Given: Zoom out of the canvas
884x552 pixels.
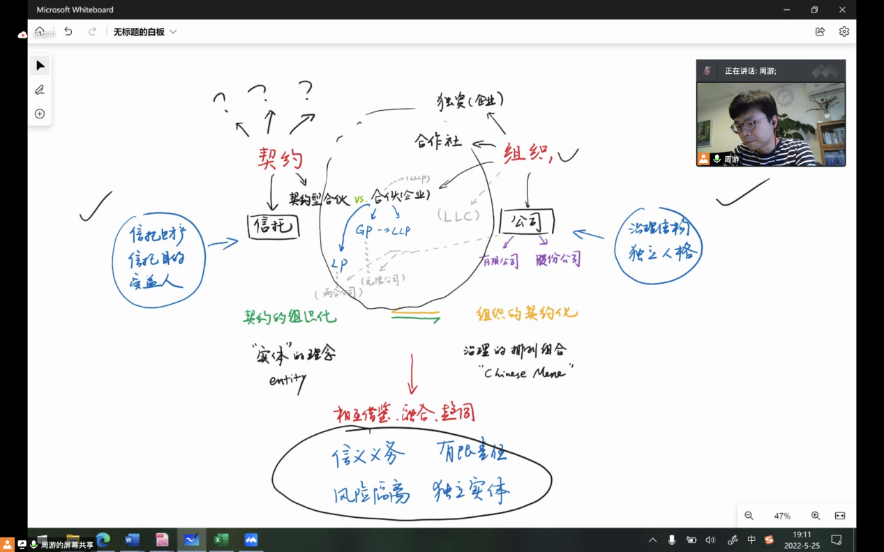Looking at the screenshot, I should tap(749, 516).
